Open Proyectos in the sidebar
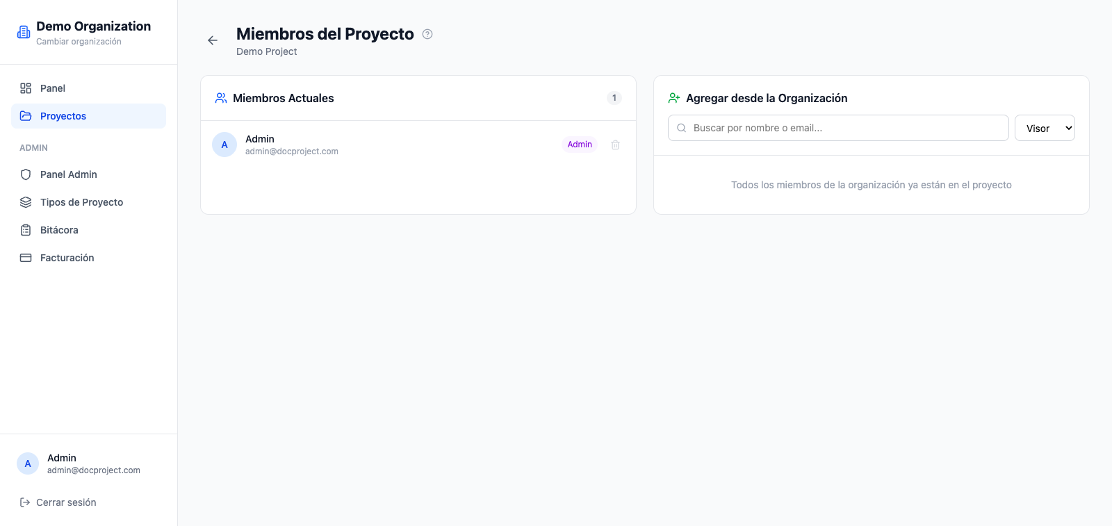This screenshot has width=1112, height=526. click(x=88, y=116)
